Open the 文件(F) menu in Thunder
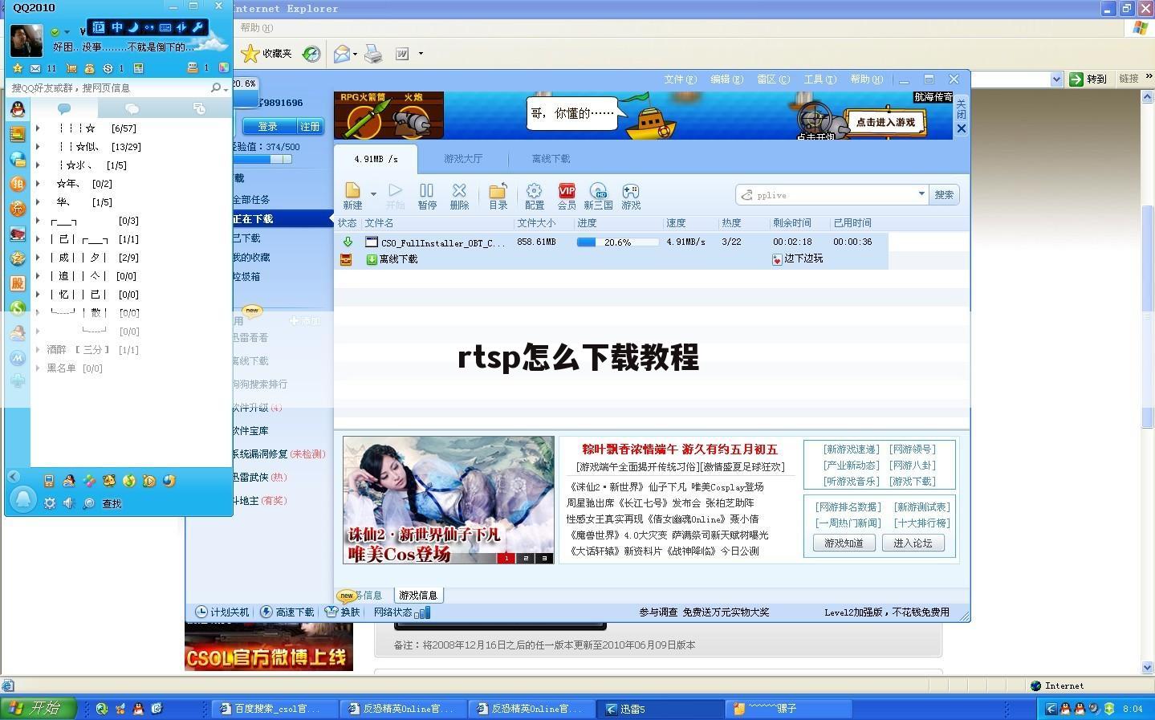1155x720 pixels. (x=681, y=79)
